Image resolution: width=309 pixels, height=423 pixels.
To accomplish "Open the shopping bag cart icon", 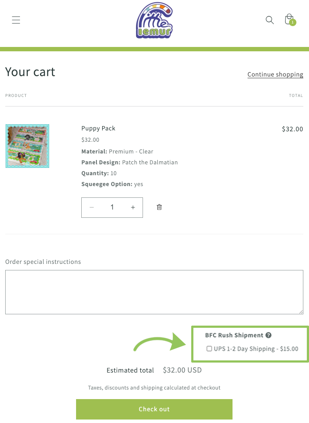I will point(288,19).
